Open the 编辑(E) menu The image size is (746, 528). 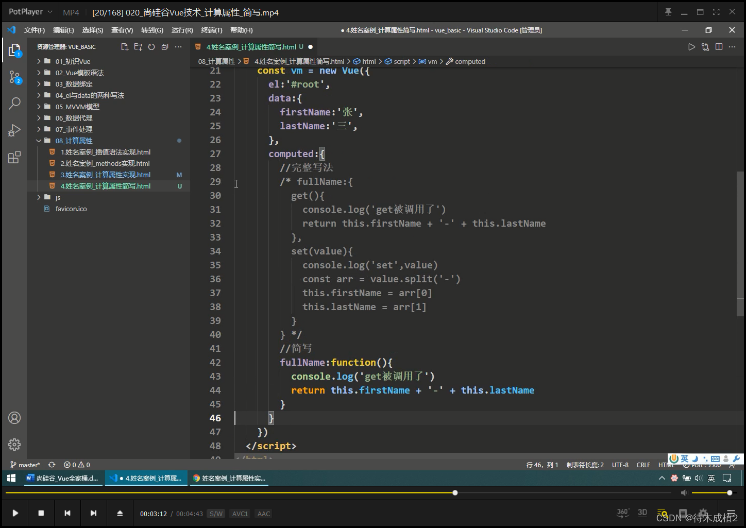coord(63,30)
